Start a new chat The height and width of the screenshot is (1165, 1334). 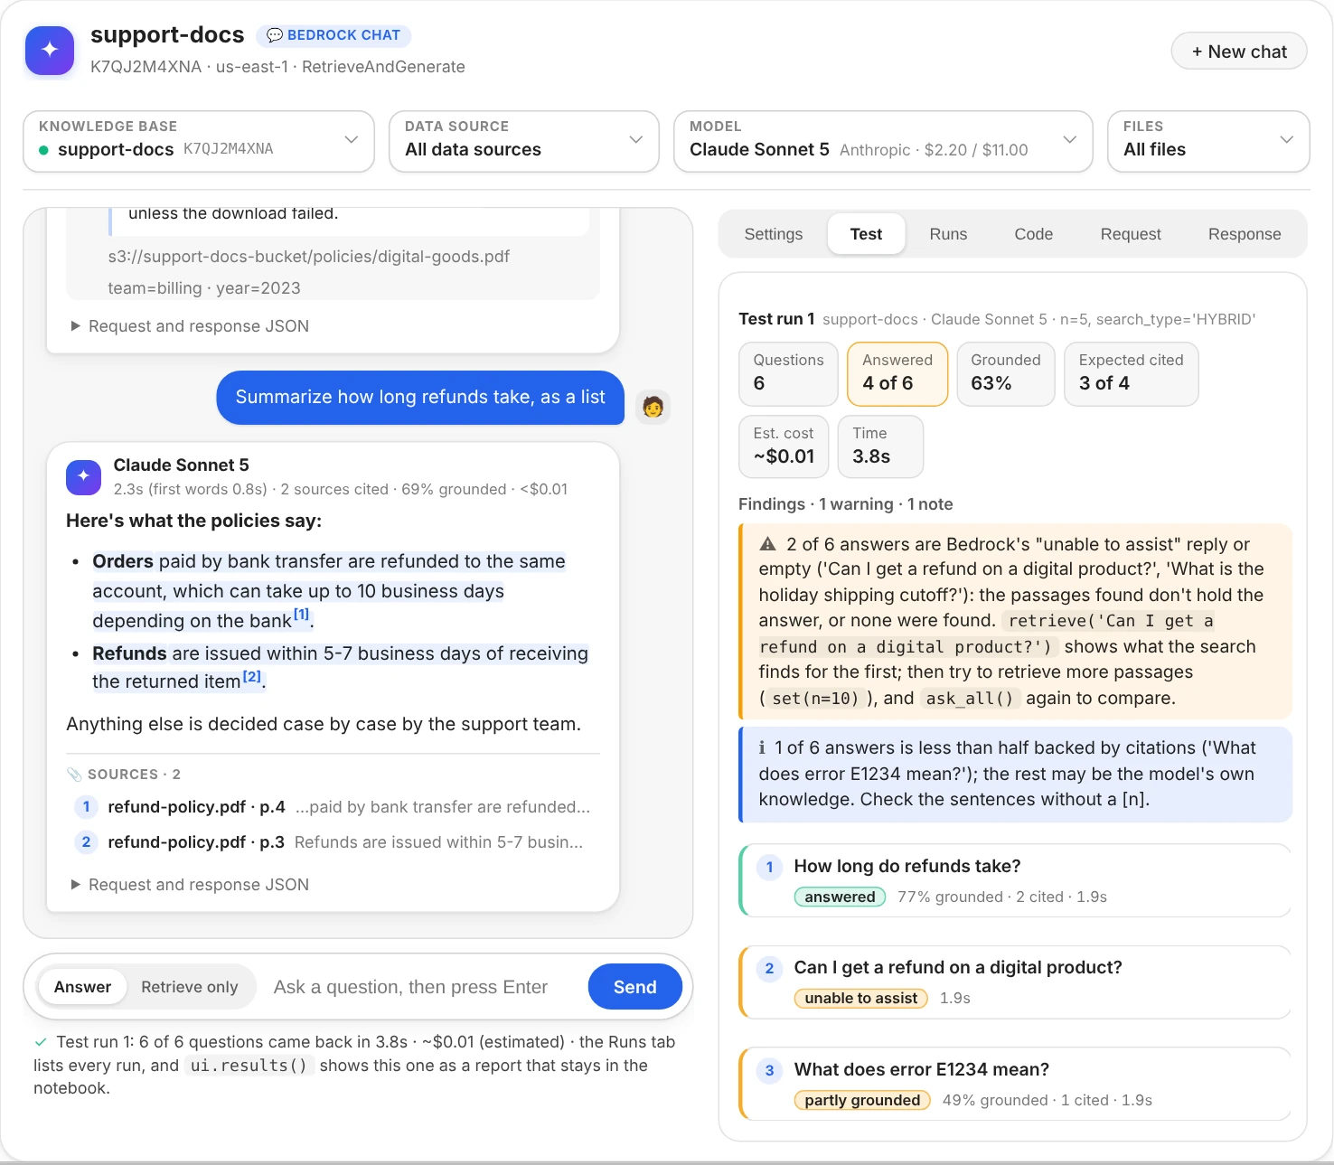click(x=1239, y=52)
